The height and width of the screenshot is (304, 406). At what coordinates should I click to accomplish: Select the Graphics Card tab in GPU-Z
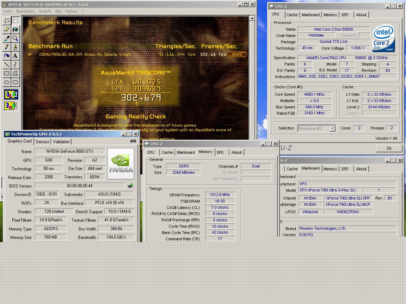(x=20, y=141)
